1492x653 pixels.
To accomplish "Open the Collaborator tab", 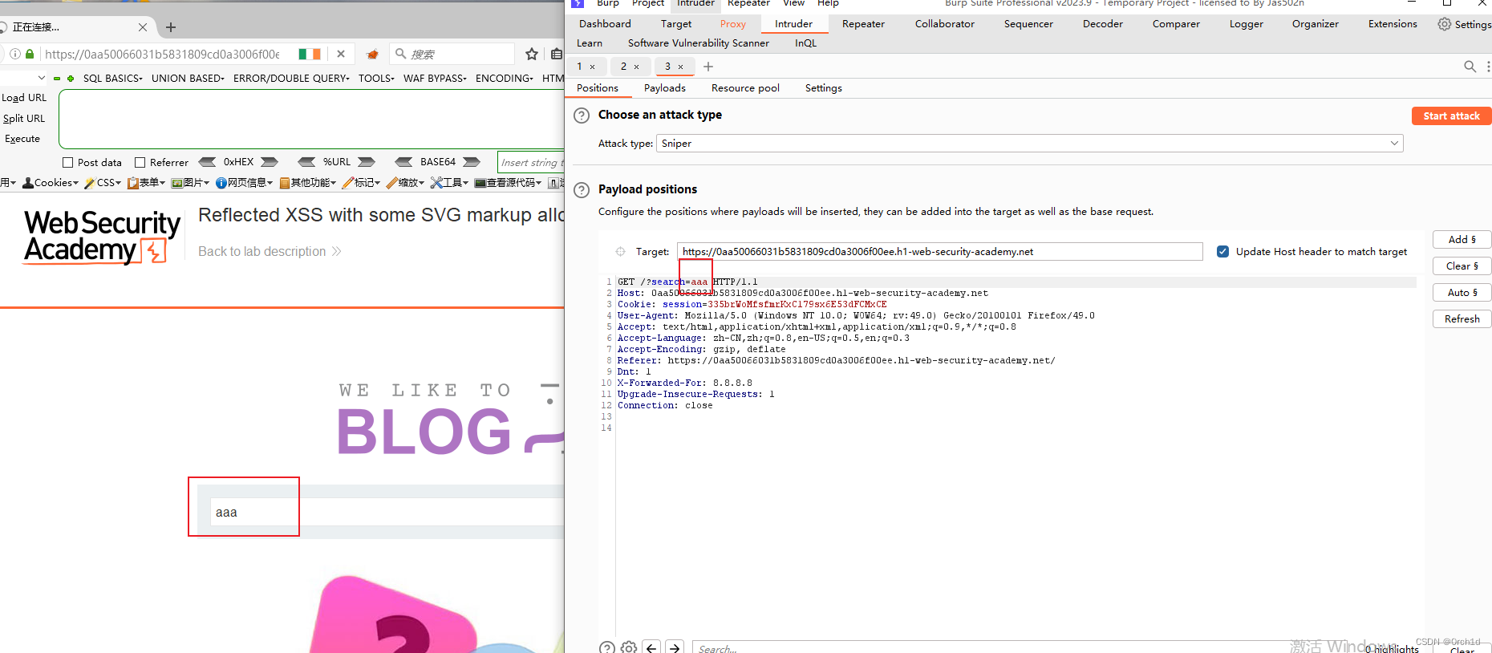I will (x=944, y=24).
